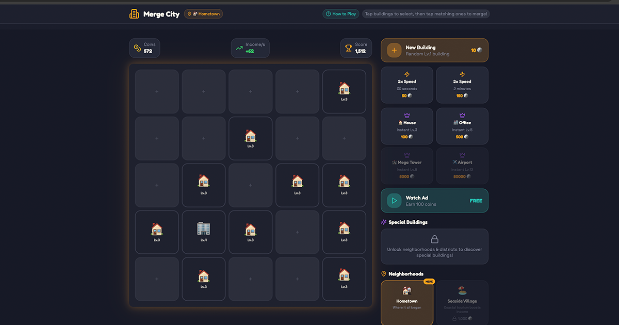Viewport: 619px width, 325px height.
Task: Click the Coins counter showing 572
Action: [144, 47]
